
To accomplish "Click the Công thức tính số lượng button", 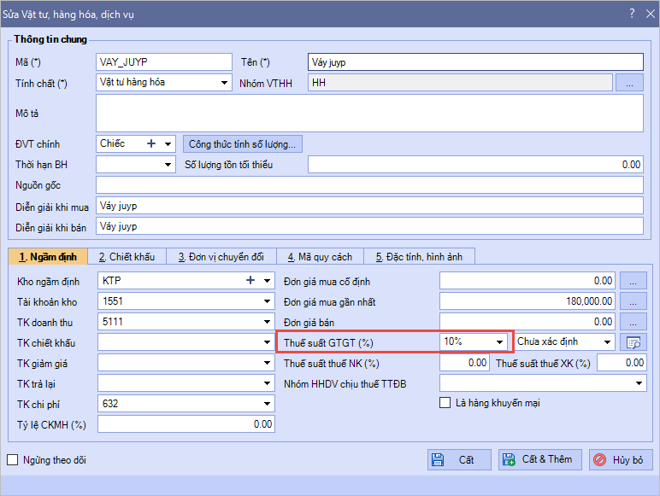I will pyautogui.click(x=243, y=144).
